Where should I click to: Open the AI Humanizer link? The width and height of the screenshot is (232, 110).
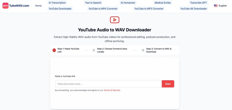[x=128, y=3]
